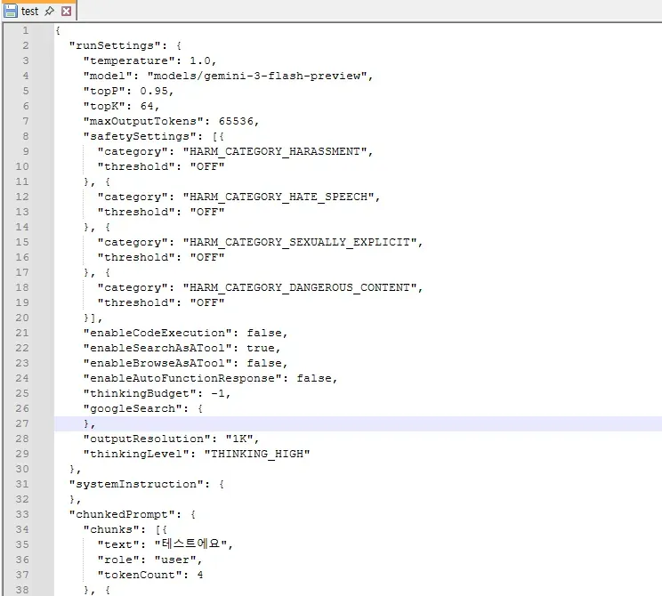Close the test tab with the red X

click(x=66, y=12)
